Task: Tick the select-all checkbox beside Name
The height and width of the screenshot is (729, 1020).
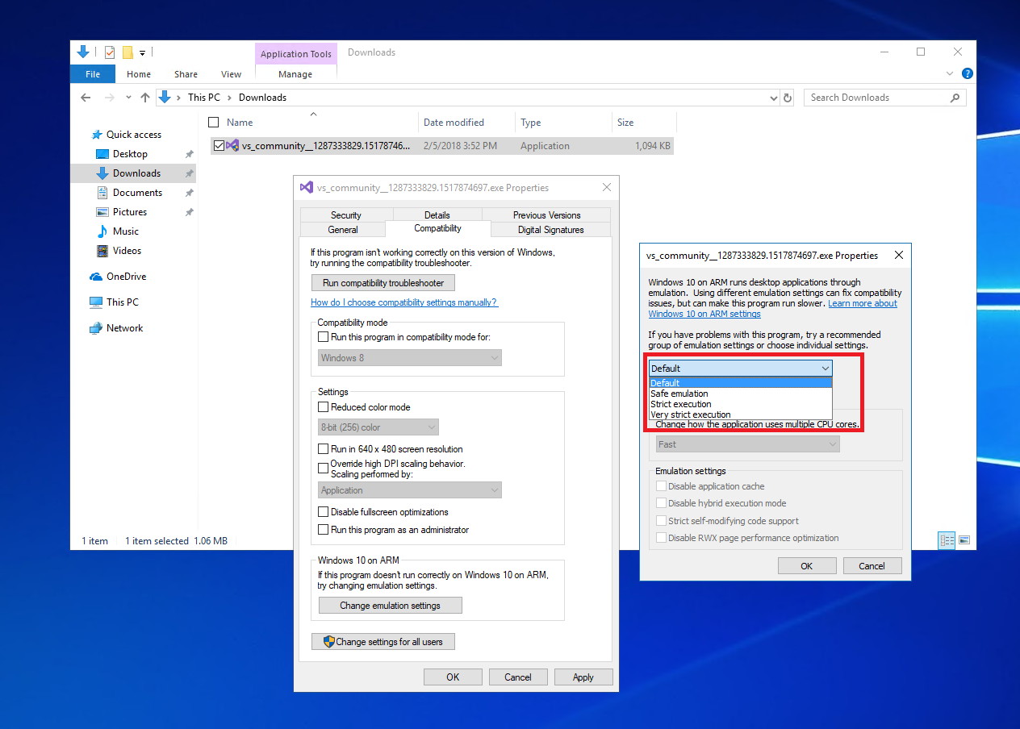Action: (214, 123)
